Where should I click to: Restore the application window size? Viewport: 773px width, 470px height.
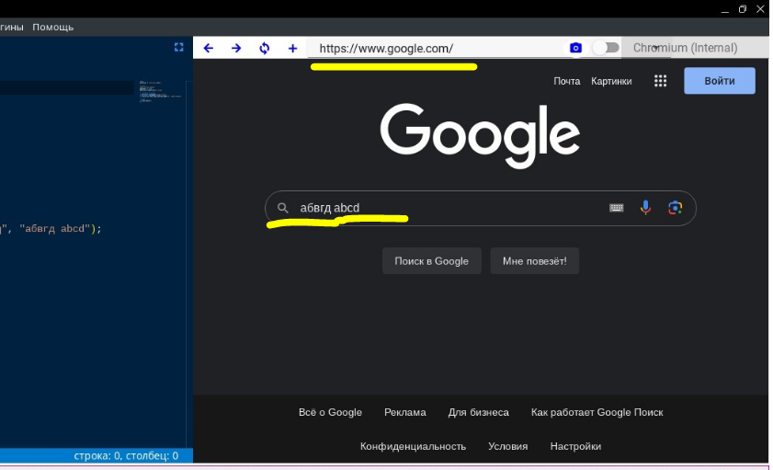pos(743,9)
